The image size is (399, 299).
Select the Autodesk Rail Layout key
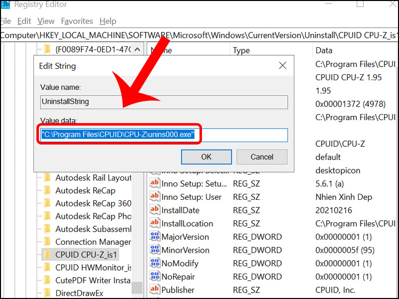pos(94,177)
